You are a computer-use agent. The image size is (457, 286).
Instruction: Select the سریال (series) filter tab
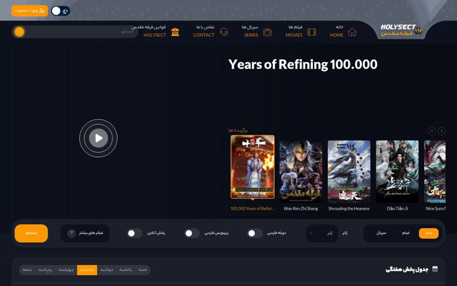[x=381, y=233]
